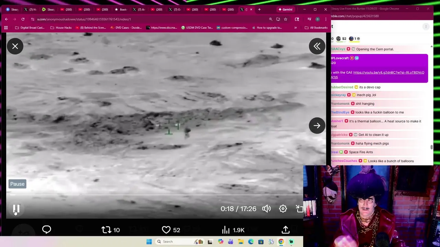Go back in the browser

(6, 19)
